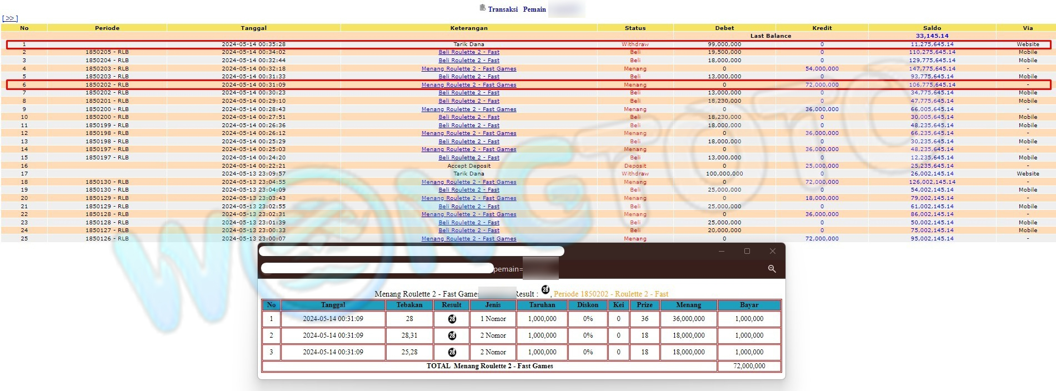Click result ball icon for bet 25,28
Image resolution: width=1056 pixels, height=391 pixels.
[x=452, y=352]
